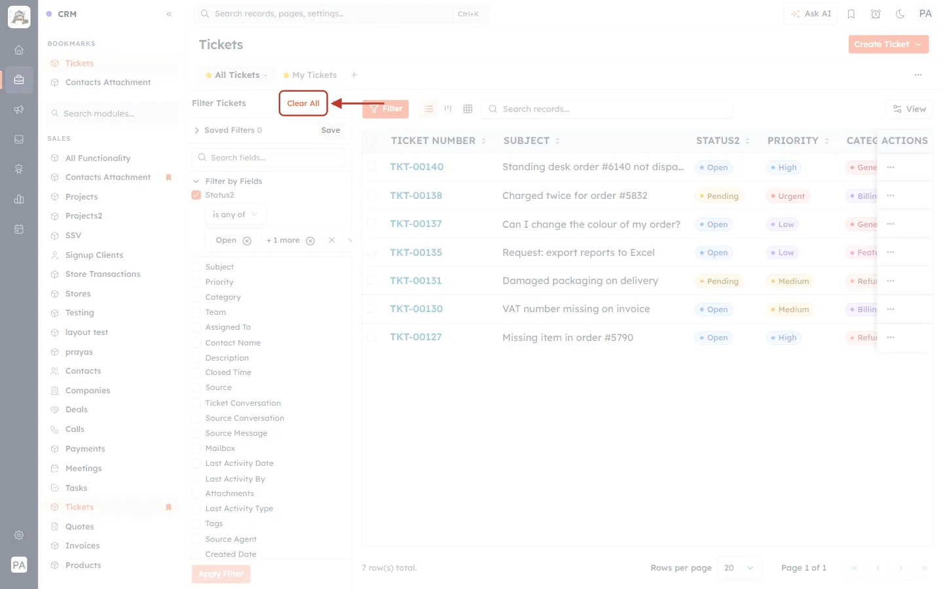Enable the Priority filter checkbox
943x589 pixels.
[x=196, y=282]
